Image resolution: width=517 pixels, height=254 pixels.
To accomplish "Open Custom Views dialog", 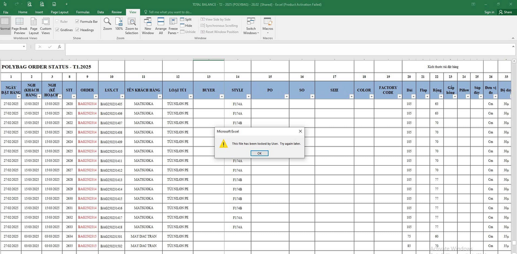I will pyautogui.click(x=46, y=26).
